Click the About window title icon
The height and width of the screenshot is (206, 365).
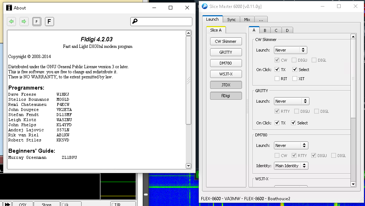point(9,8)
